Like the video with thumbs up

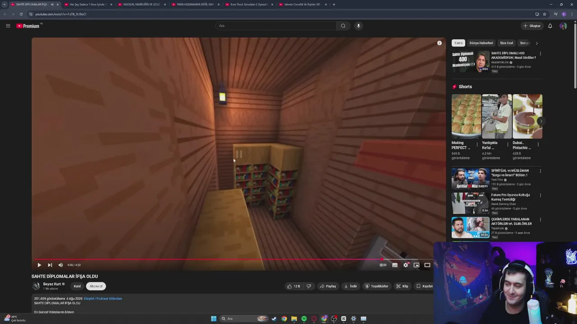[x=293, y=286]
